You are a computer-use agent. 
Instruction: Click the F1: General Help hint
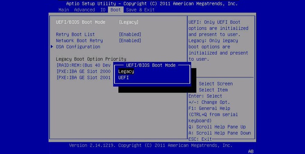(210, 108)
